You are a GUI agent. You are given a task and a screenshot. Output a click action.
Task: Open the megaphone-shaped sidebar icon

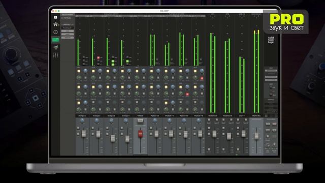(55, 47)
